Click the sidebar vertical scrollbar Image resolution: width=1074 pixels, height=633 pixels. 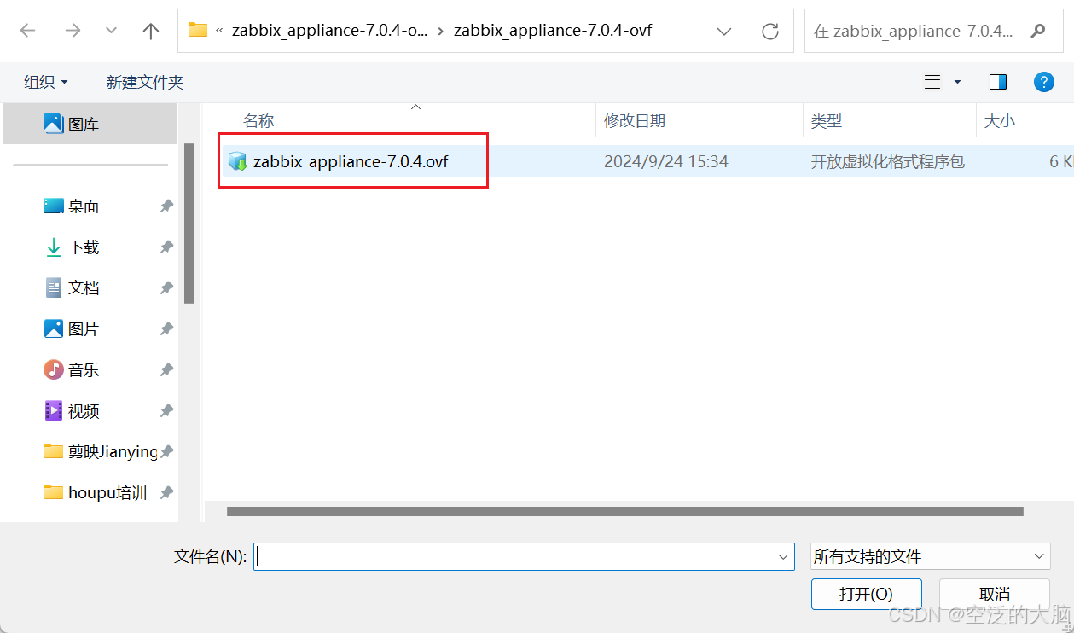click(x=189, y=224)
